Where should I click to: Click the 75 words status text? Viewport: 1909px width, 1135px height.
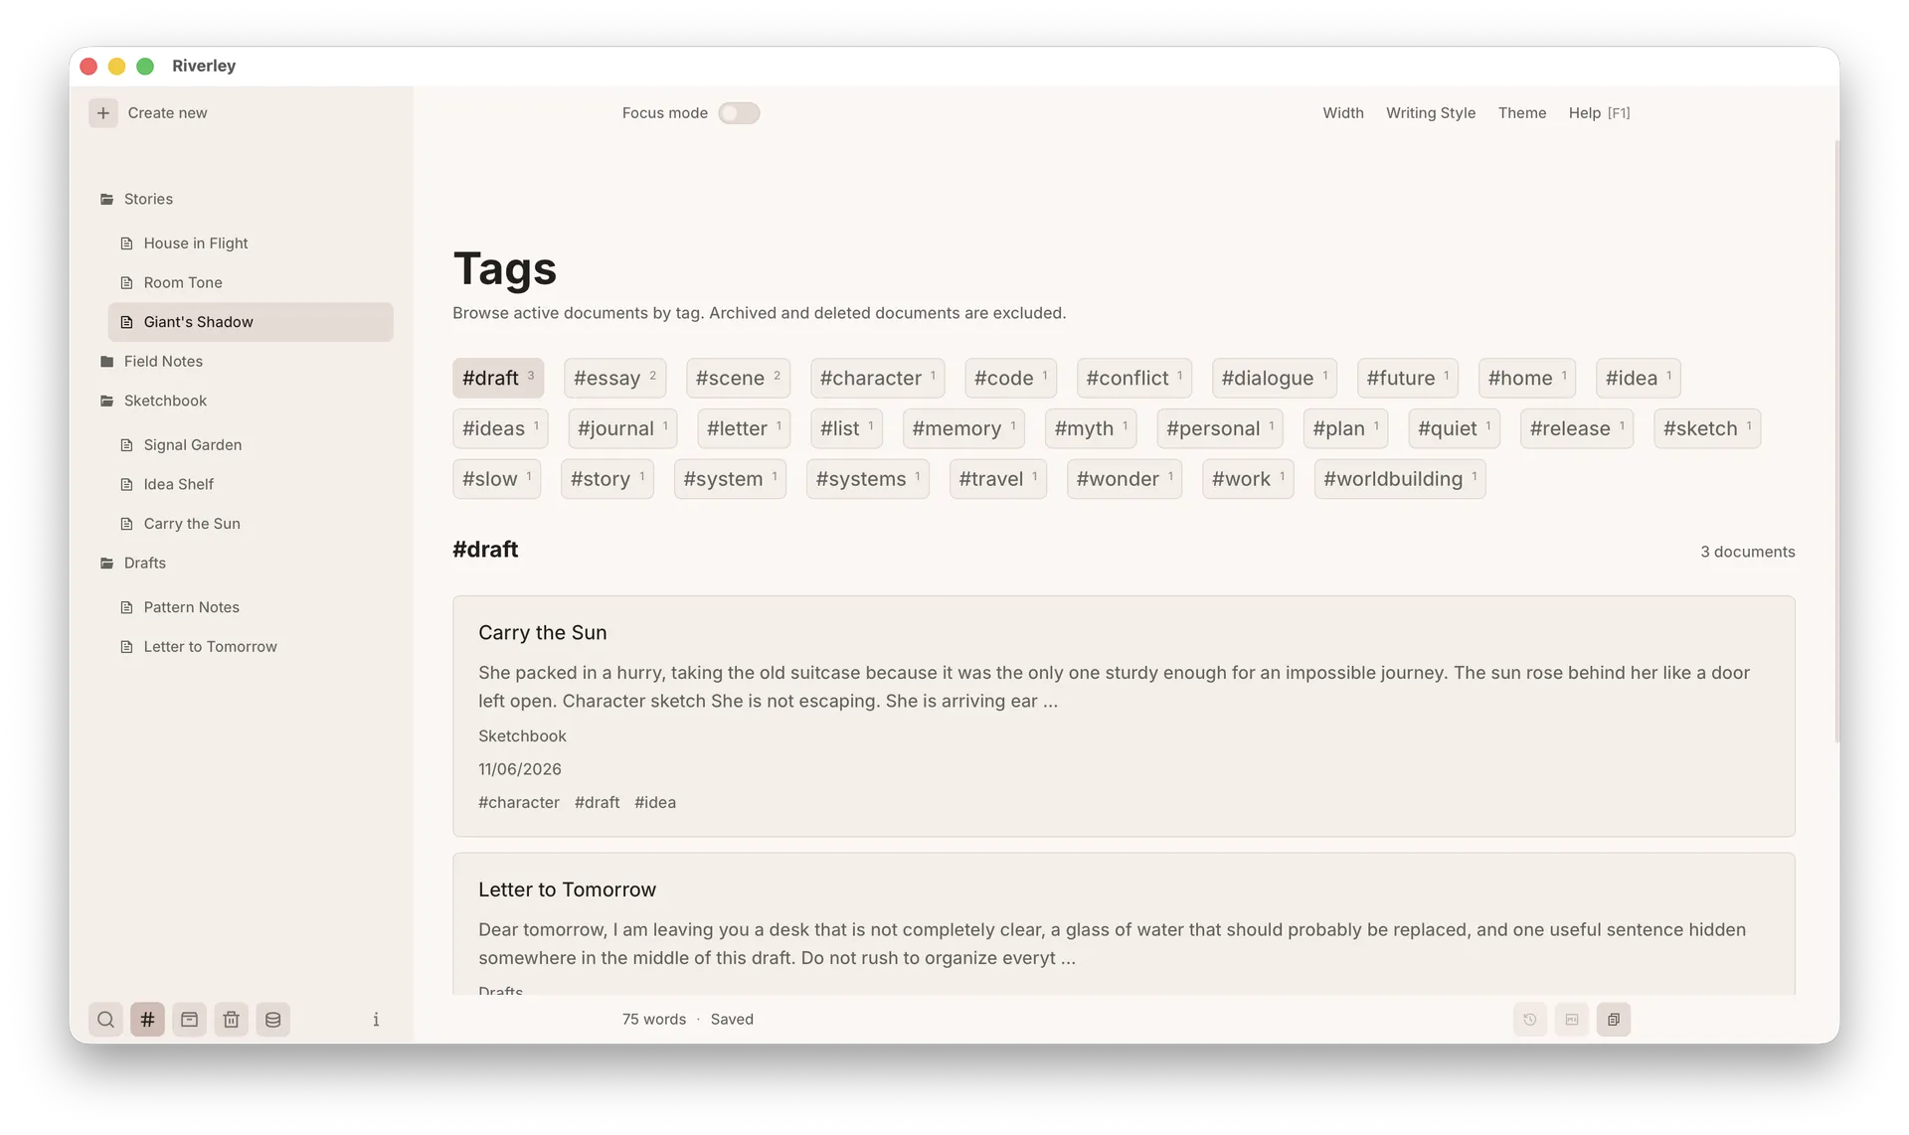653,1020
